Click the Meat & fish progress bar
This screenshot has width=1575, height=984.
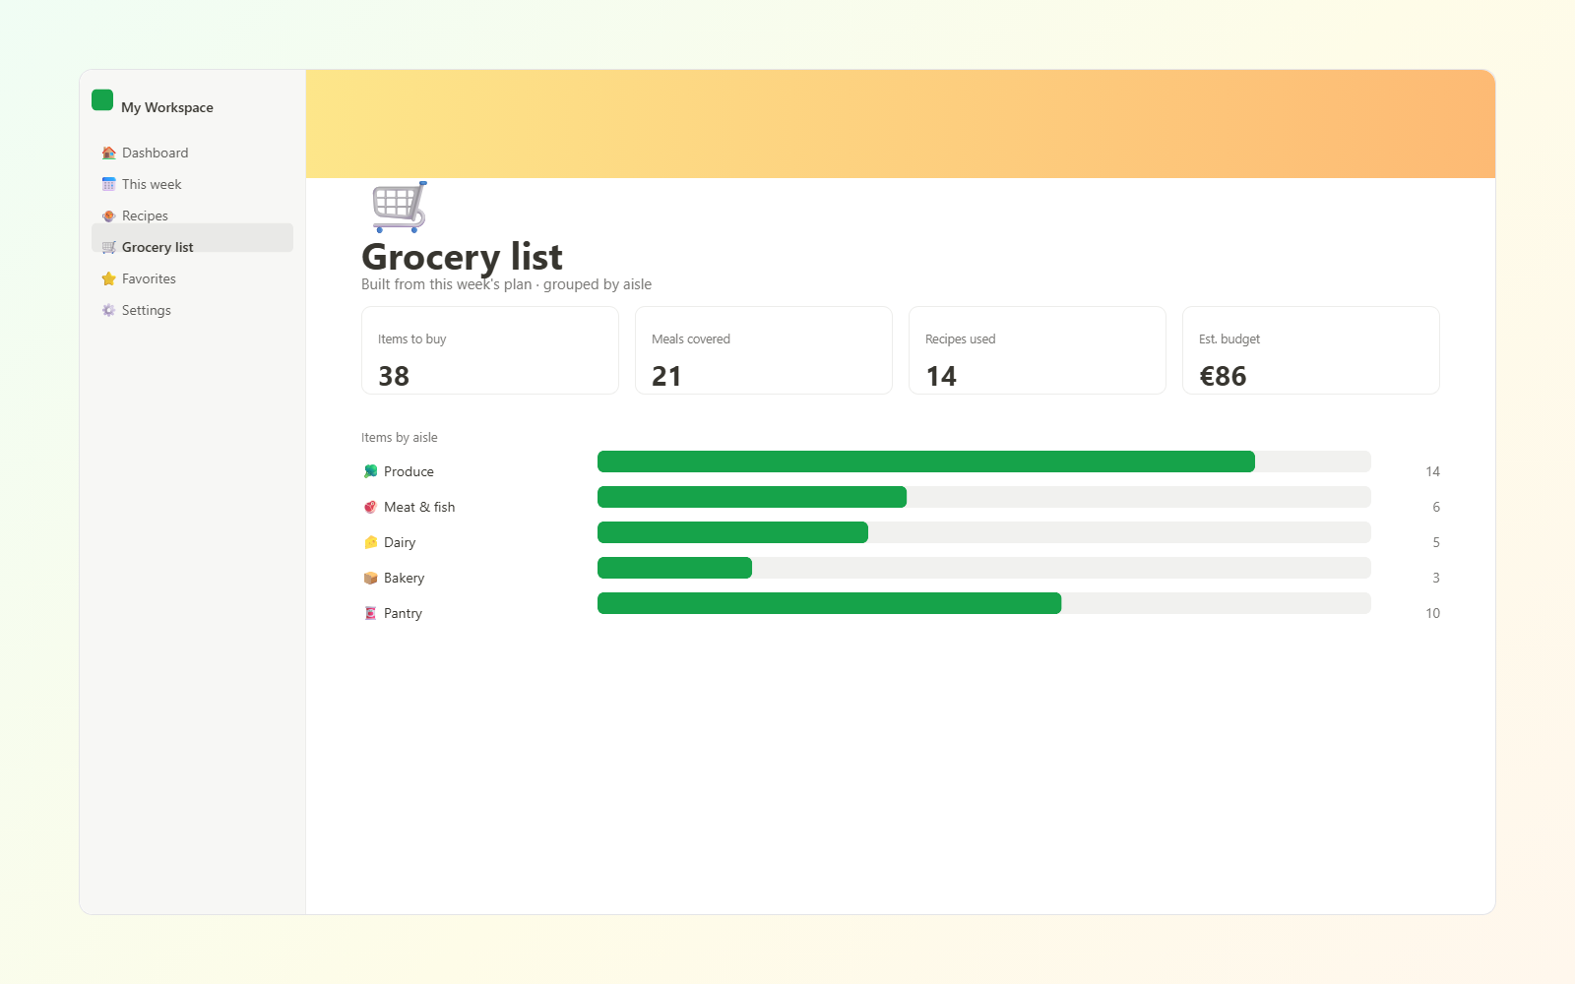pyautogui.click(x=983, y=497)
